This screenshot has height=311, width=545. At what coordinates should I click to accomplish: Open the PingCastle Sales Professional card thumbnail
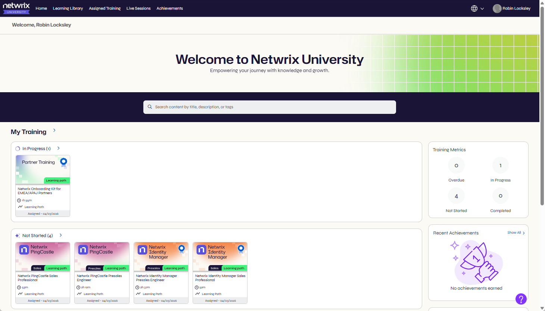tap(43, 256)
